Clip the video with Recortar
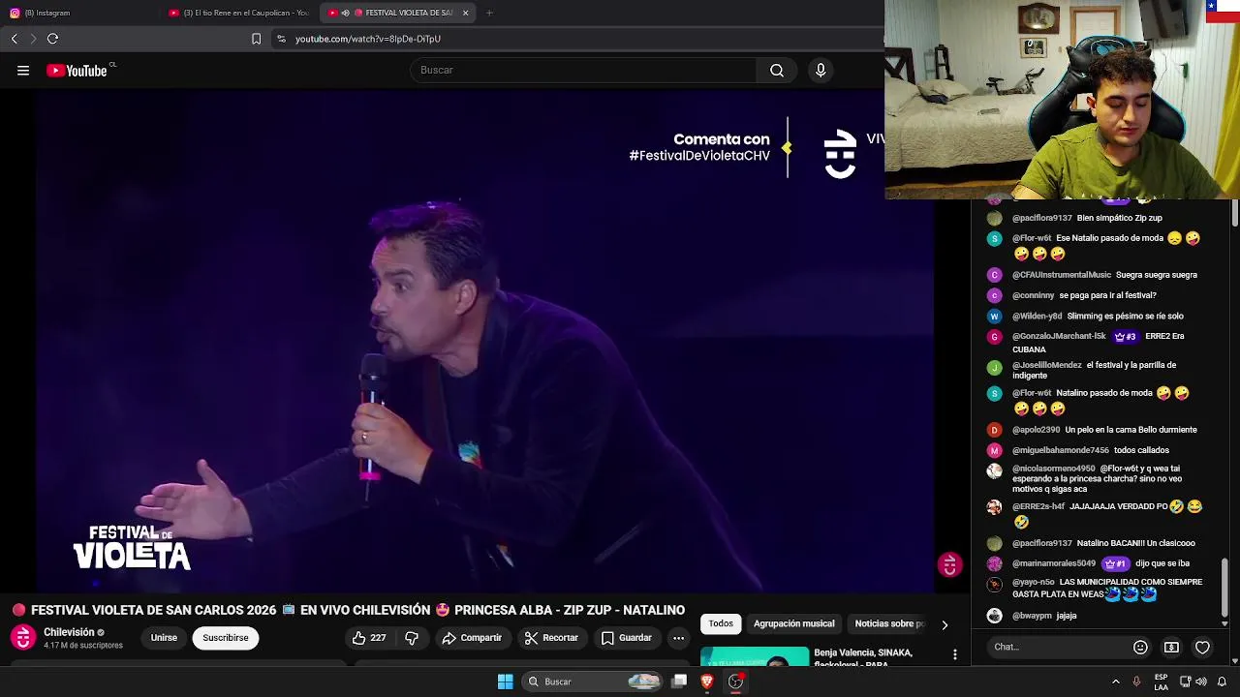This screenshot has width=1240, height=697. (x=551, y=638)
